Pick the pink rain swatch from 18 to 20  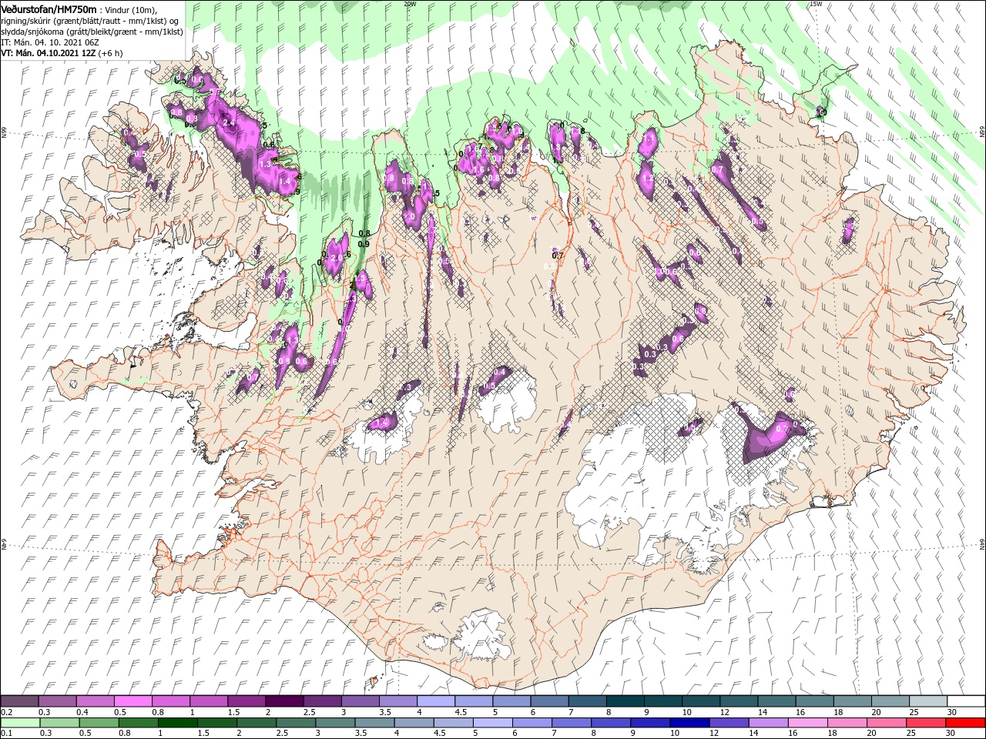click(847, 722)
